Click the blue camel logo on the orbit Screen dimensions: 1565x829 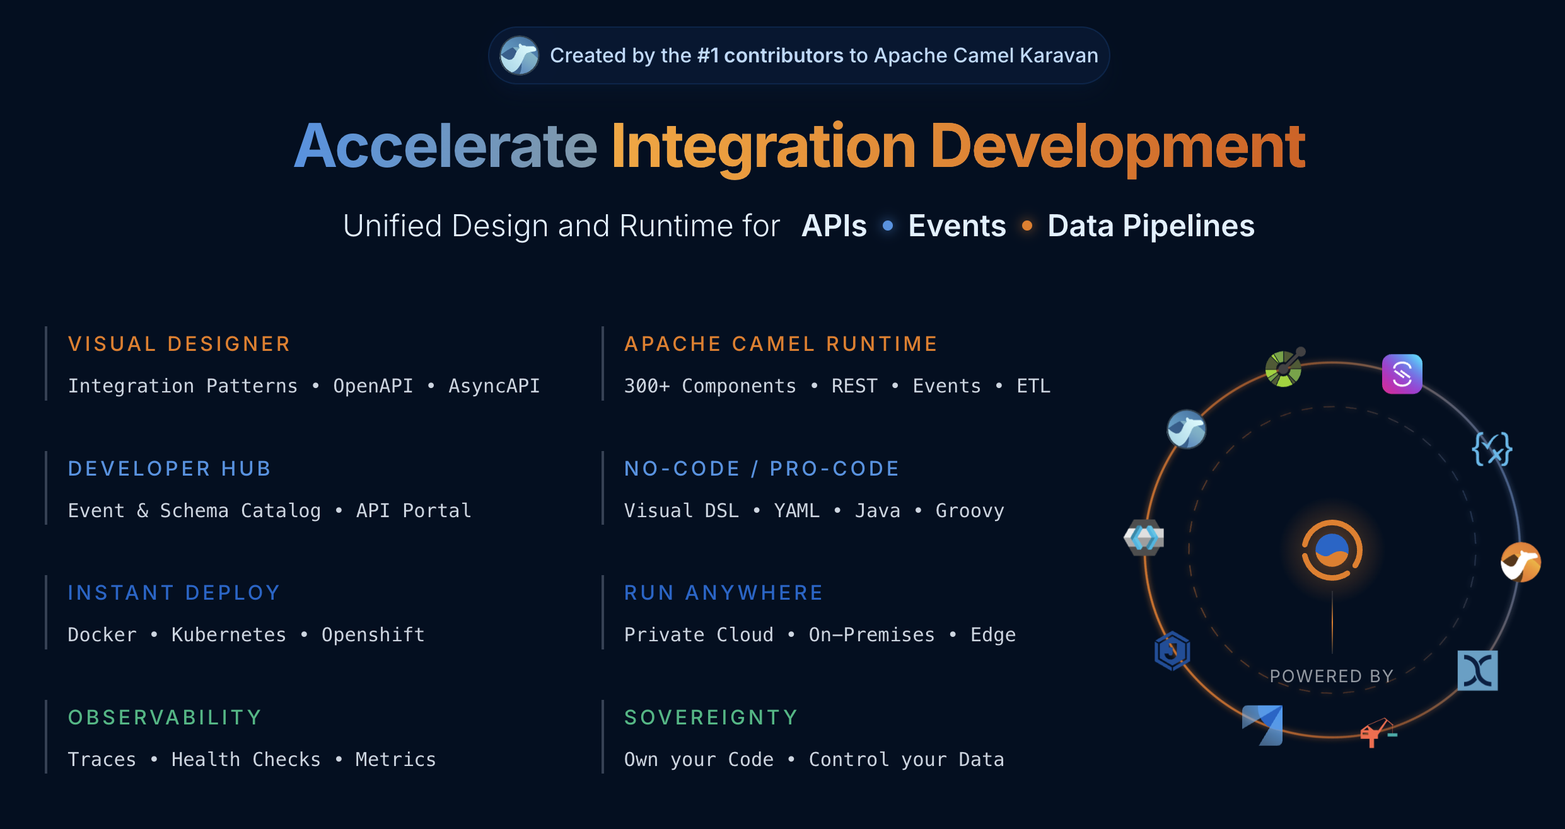[x=1186, y=430]
